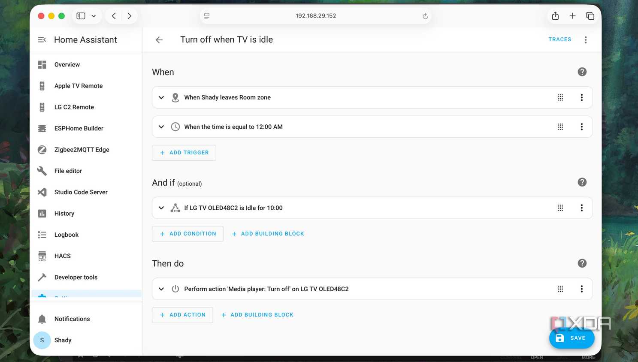This screenshot has width=638, height=362.
Task: Save the automation
Action: coord(571,338)
